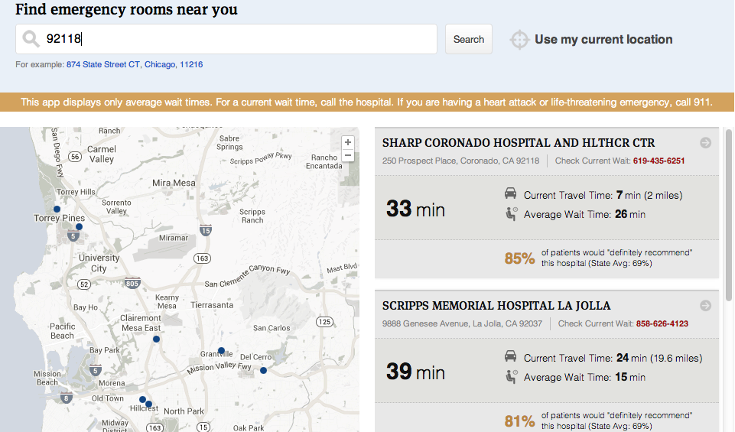Viewport: 735px width, 432px height.
Task: Click address 250 Prospect Place, Coronado
Action: [x=460, y=161]
